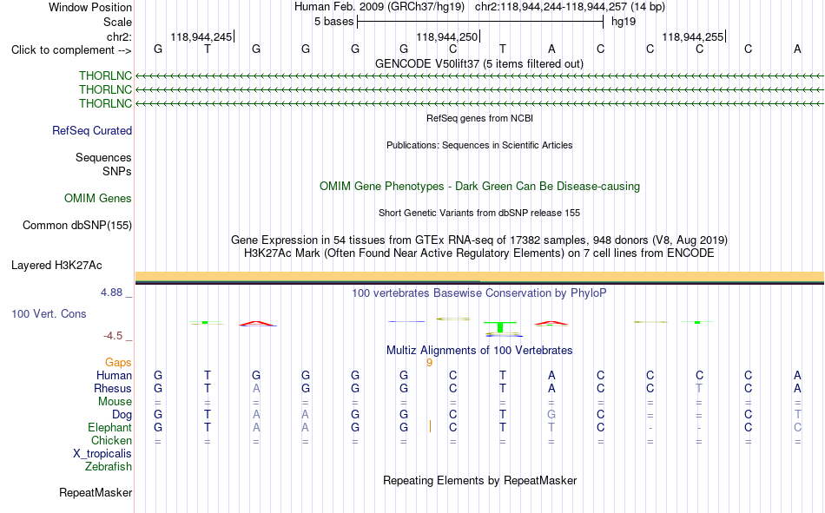Click the 'chr2:' ruler label
Screen dimensions: 825x513
(119, 36)
